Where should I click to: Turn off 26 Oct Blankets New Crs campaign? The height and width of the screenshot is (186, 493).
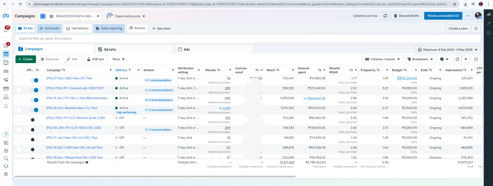coord(34,110)
